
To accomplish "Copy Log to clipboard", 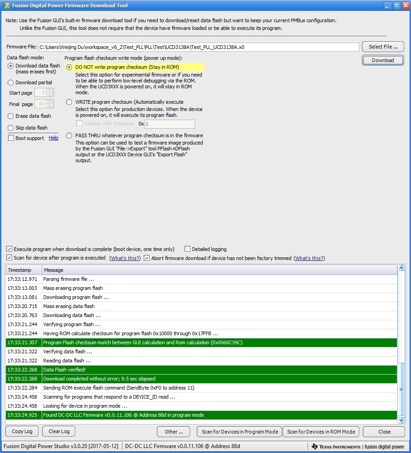I will tap(22, 432).
